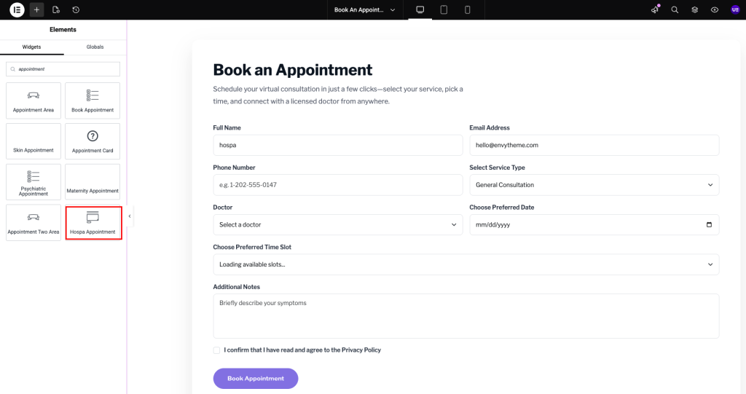Open the History clock icon
This screenshot has width=746, height=394.
(x=76, y=9)
